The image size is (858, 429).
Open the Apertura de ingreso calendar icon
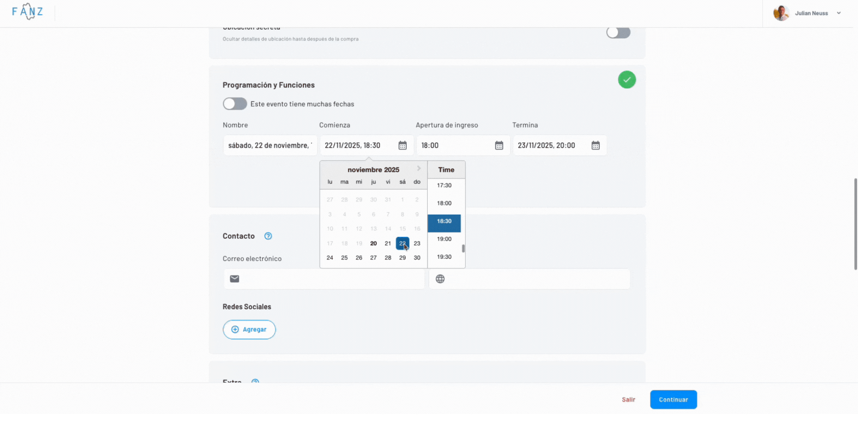tap(499, 145)
